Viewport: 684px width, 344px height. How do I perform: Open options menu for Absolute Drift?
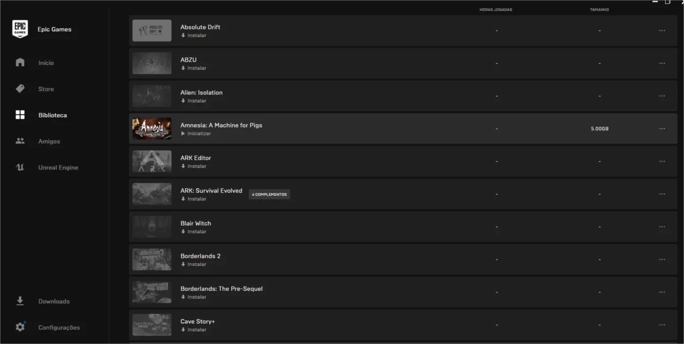tap(662, 31)
